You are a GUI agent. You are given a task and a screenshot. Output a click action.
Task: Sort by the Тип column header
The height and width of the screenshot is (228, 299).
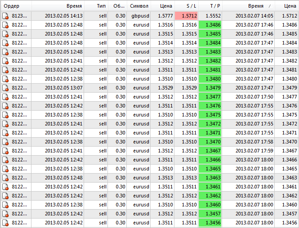click(x=96, y=6)
